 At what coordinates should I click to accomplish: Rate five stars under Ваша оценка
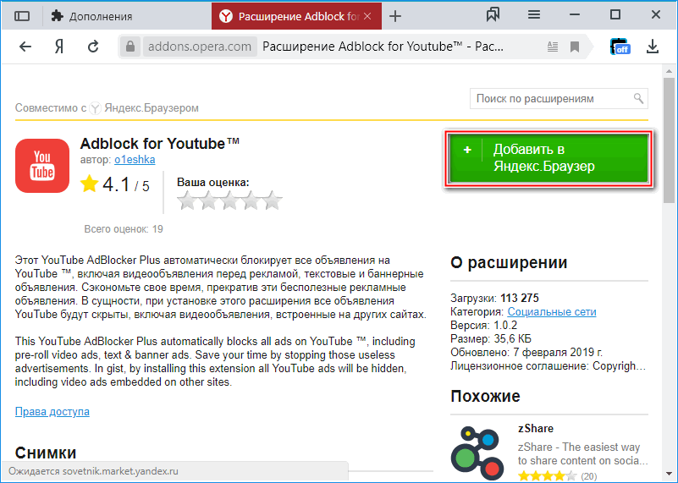(273, 200)
